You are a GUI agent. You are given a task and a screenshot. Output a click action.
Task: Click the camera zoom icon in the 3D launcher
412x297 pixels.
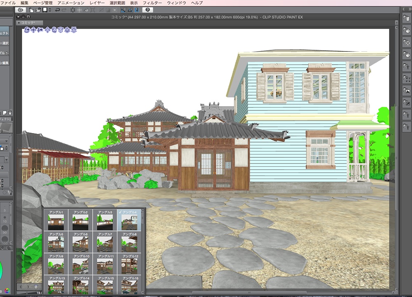[40, 30]
